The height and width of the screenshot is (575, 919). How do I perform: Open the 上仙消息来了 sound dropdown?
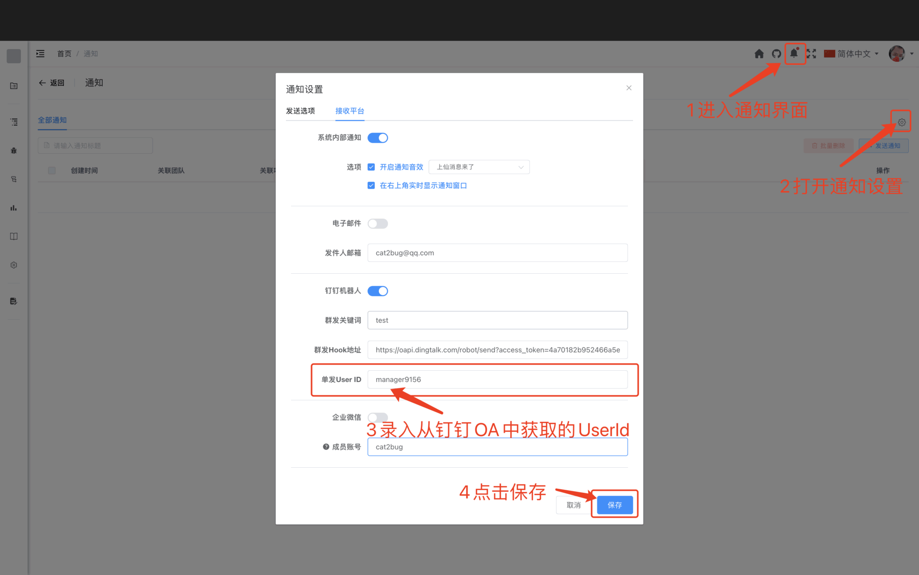click(479, 167)
